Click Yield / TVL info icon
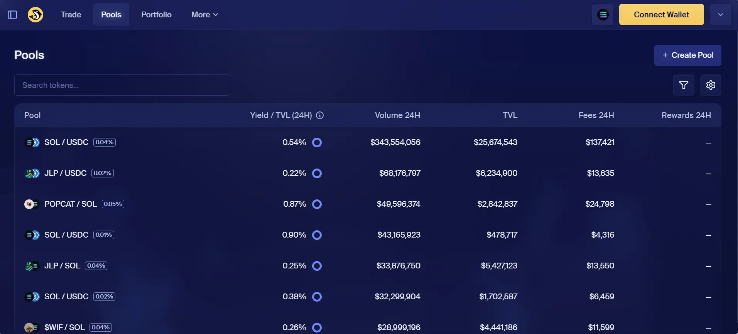 (320, 115)
